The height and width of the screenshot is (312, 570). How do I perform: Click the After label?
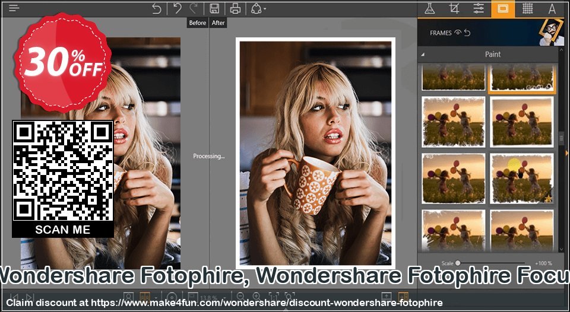(x=218, y=23)
